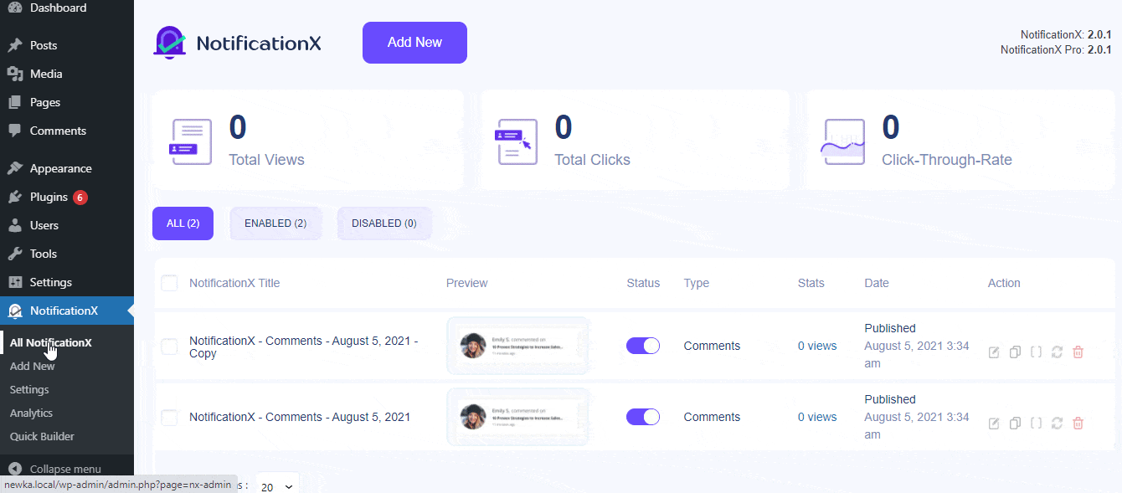
Task: Click the Stats column header
Action: coord(811,283)
